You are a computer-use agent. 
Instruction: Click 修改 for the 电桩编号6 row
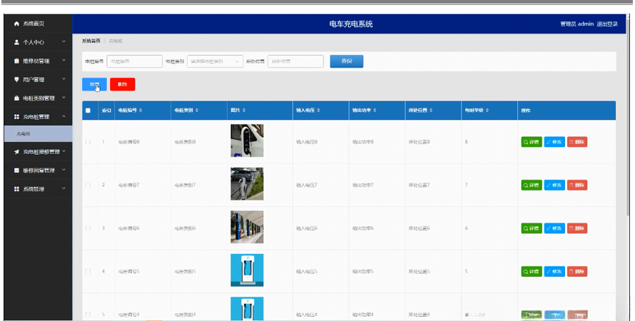coord(554,228)
